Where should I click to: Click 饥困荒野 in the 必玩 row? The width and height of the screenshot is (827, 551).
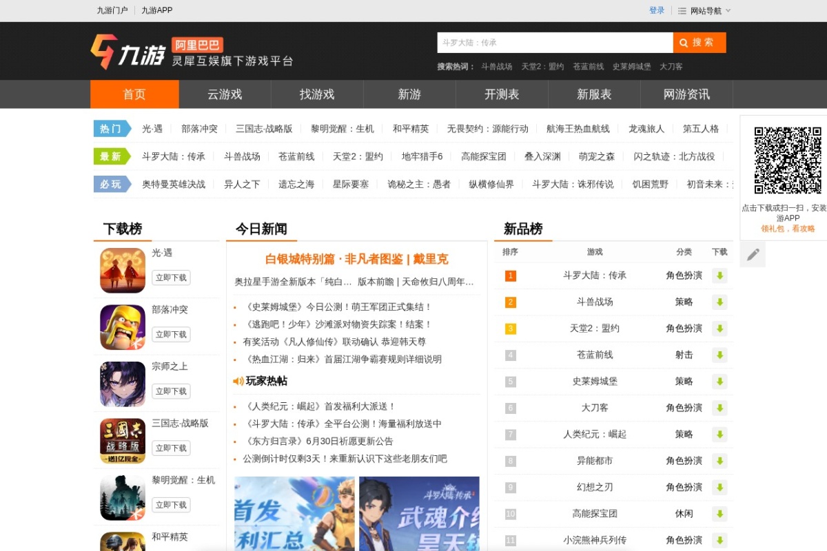[651, 185]
